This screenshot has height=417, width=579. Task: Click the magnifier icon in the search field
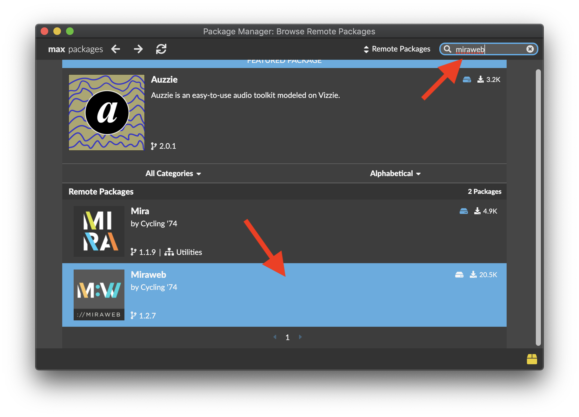[447, 49]
